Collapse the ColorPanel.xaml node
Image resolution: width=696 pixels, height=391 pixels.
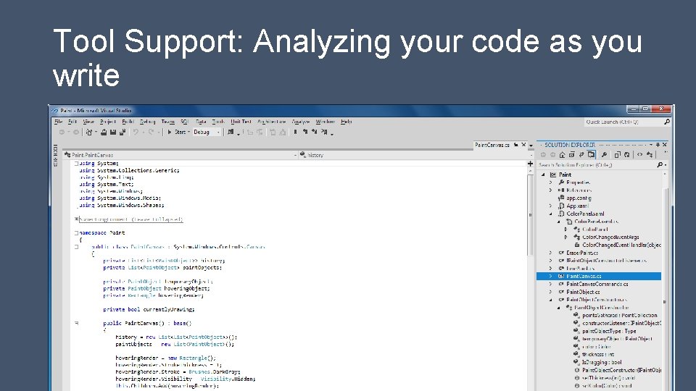(551, 214)
